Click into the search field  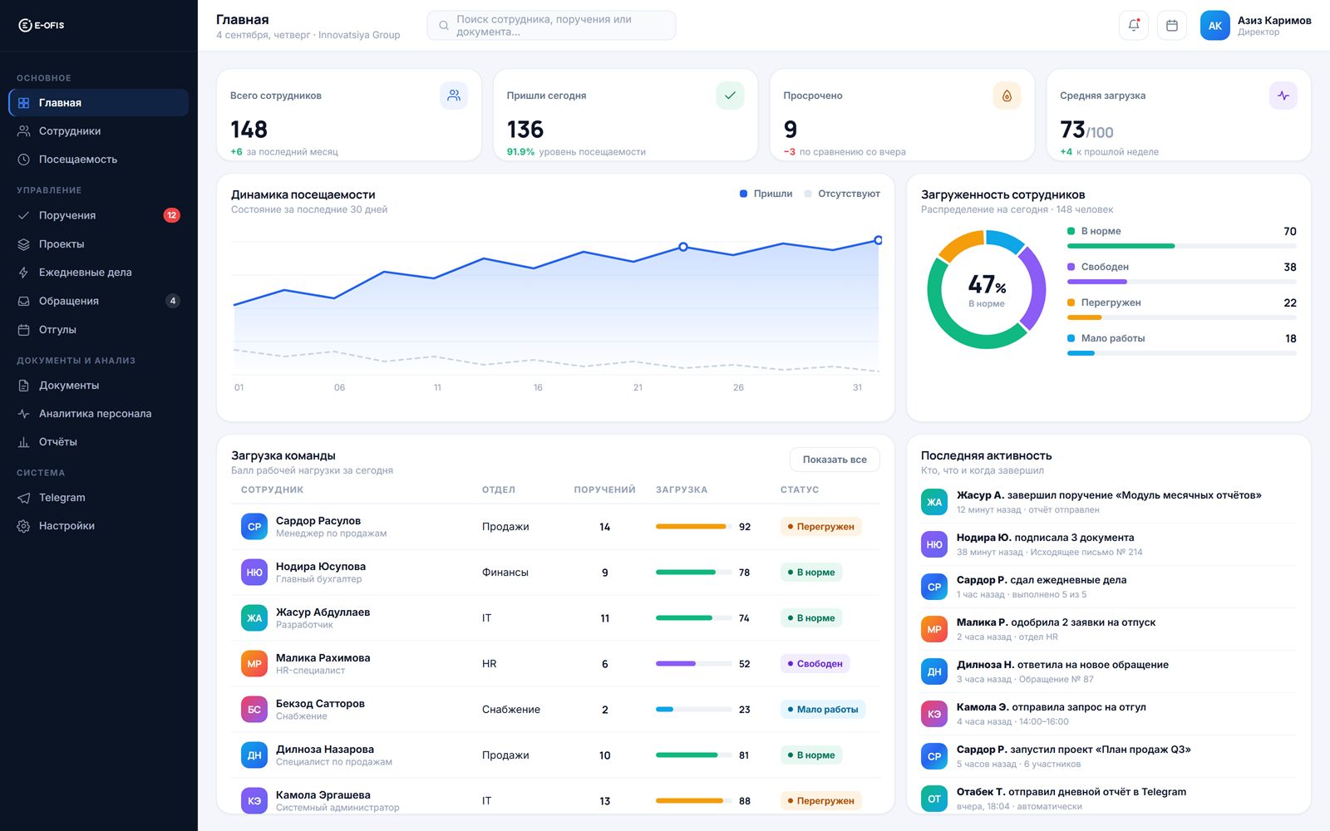(x=551, y=26)
